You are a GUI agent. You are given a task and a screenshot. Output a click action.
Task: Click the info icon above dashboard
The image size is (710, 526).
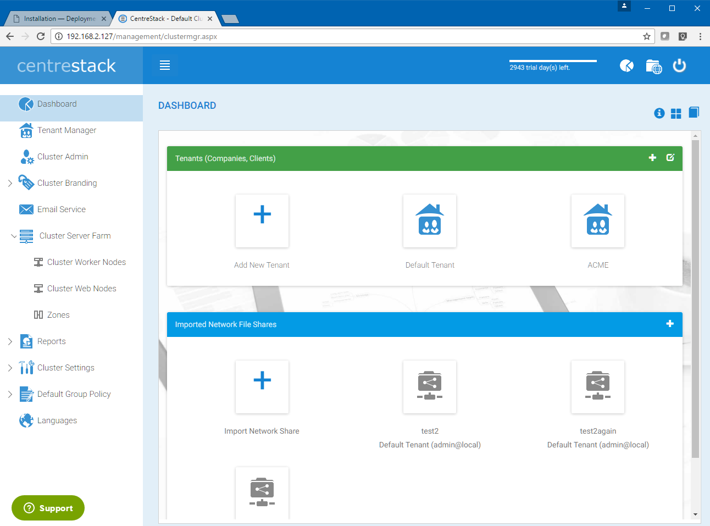click(659, 113)
